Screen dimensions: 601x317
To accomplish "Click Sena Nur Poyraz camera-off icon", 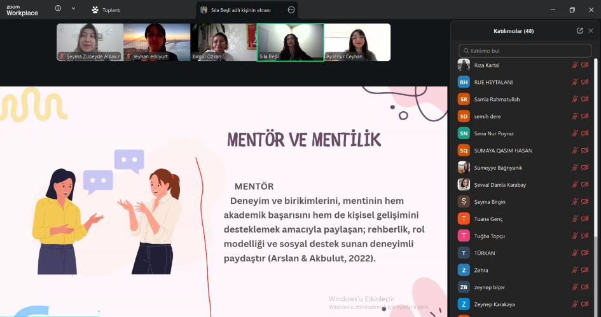I will point(585,133).
